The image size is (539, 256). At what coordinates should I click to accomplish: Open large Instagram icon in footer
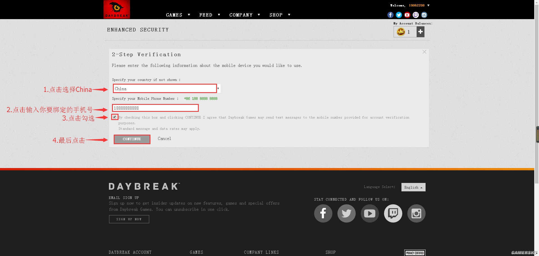pos(416,213)
